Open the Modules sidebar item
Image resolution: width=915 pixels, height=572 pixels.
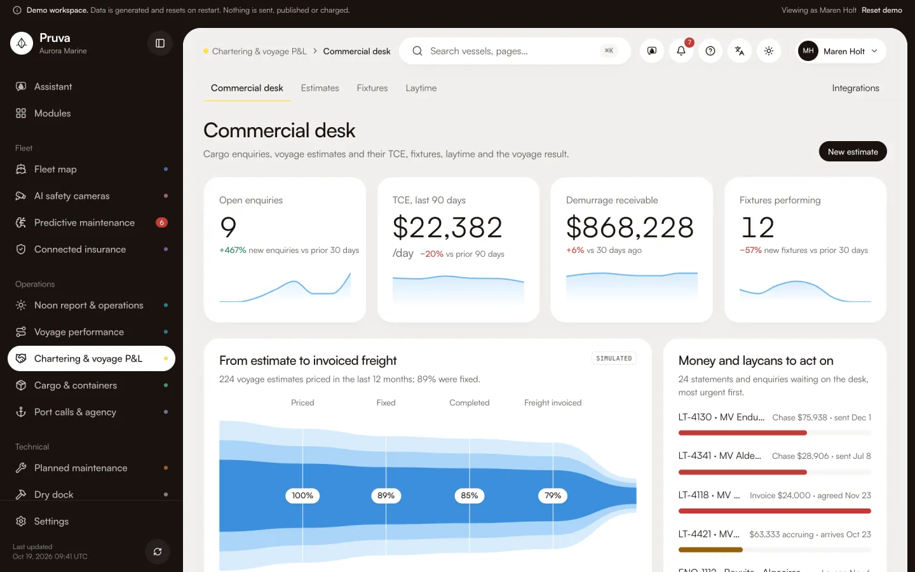91,113
